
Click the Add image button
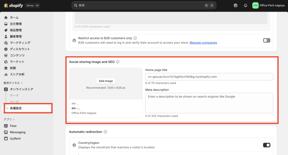point(106,81)
